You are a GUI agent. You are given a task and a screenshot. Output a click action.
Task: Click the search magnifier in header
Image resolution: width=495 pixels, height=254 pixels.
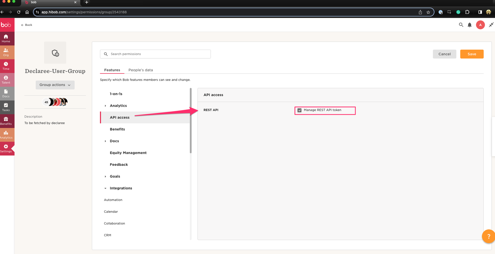461,25
